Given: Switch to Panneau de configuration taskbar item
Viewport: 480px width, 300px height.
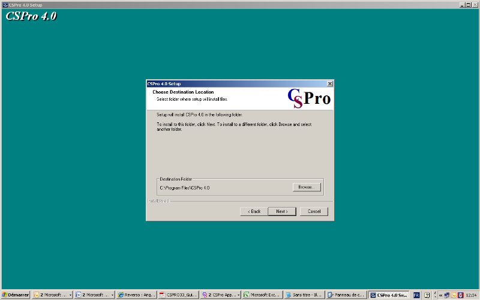Looking at the screenshot, I should [346, 295].
